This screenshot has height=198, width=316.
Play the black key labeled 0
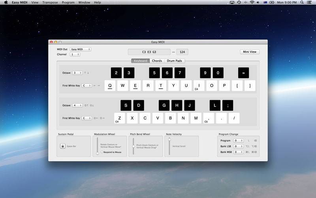coord(218,73)
